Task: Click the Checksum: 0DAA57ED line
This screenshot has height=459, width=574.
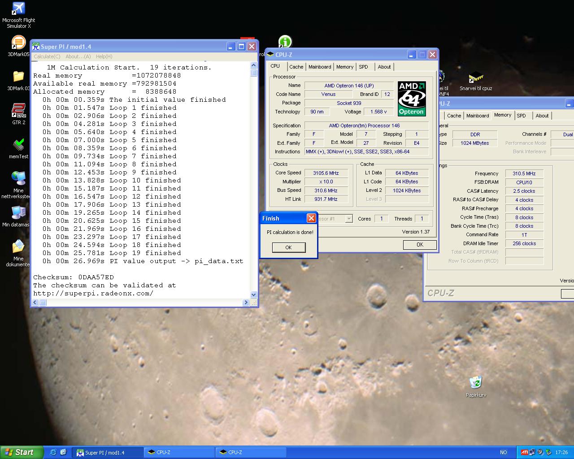Action: [74, 277]
